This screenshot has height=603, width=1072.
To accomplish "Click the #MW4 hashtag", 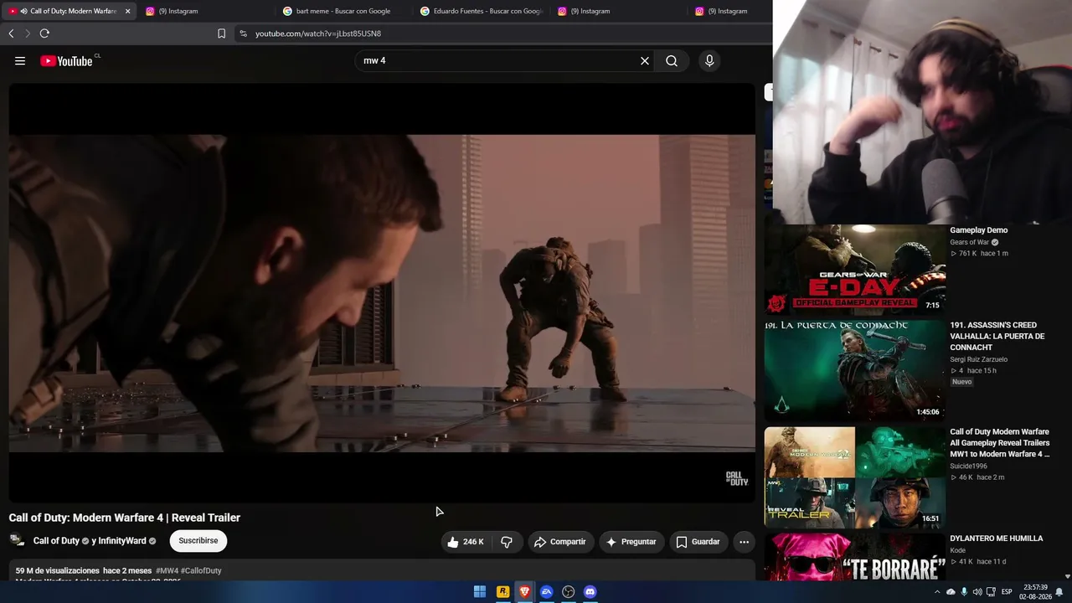I will click(167, 571).
